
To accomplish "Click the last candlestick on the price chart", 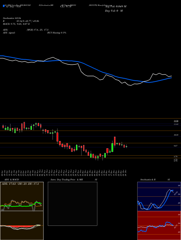I will tap(126, 147).
